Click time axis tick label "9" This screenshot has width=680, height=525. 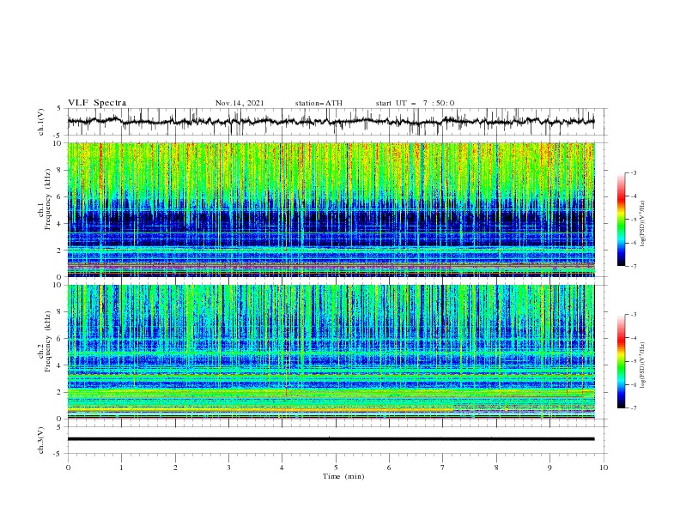(549, 468)
